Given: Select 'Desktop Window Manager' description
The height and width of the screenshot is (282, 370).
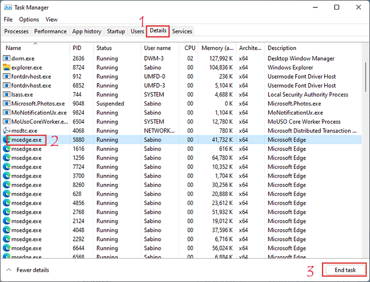Looking at the screenshot, I should (301, 58).
